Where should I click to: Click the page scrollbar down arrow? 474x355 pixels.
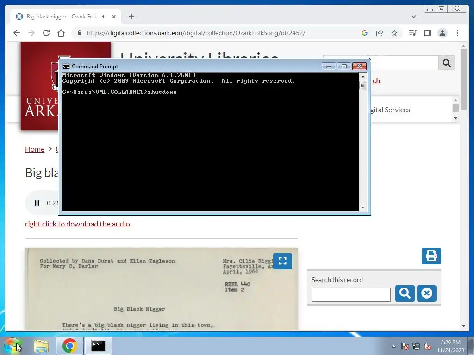pyautogui.click(x=463, y=326)
